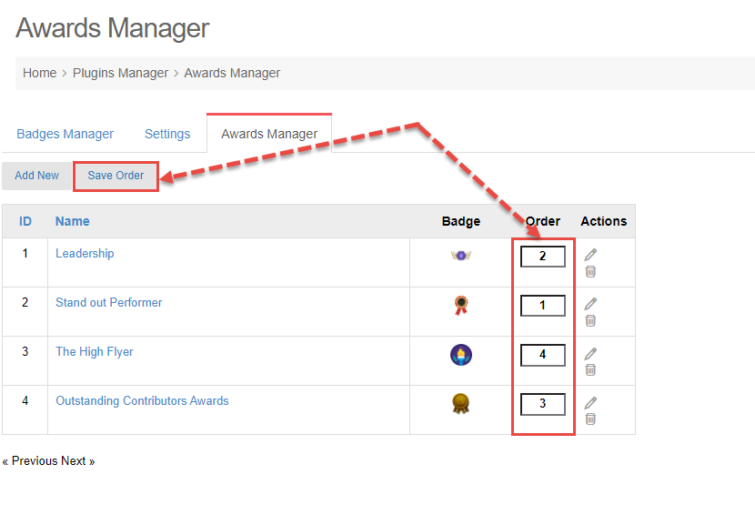Click the Outstanding Contributors Awards order input
Image resolution: width=755 pixels, height=525 pixels.
[x=543, y=404]
